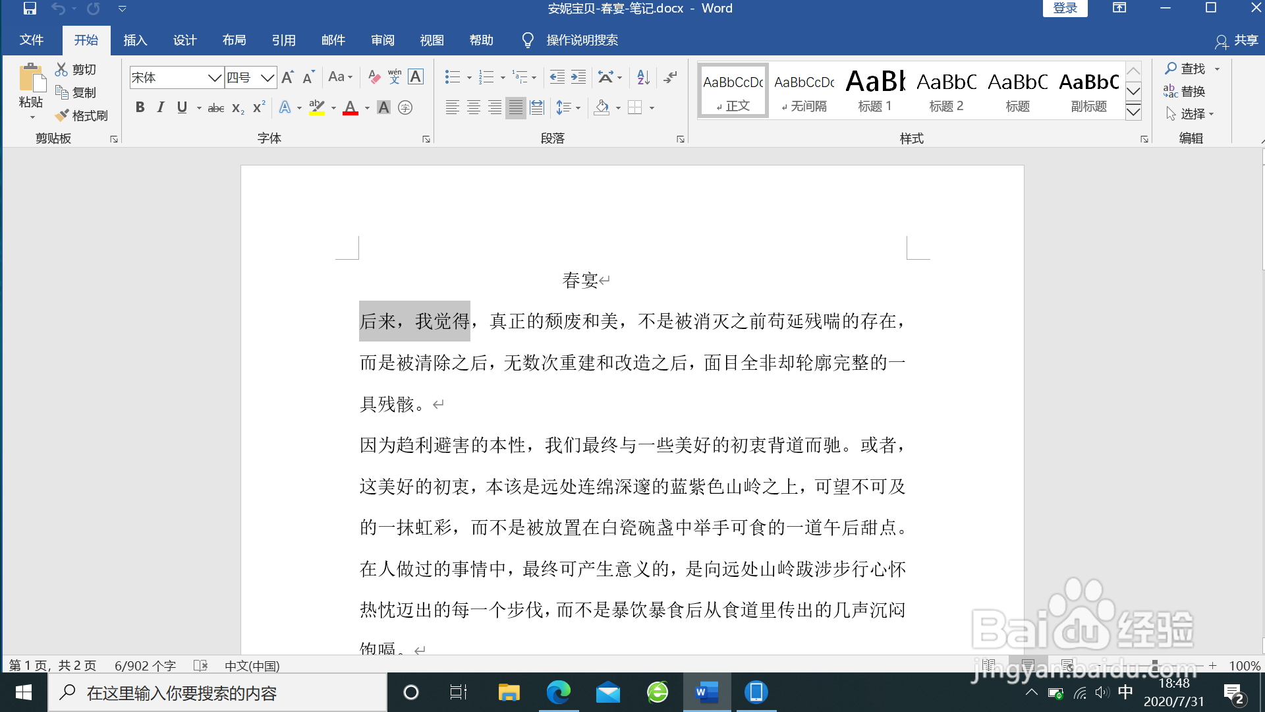Click the Login (登录) button
The width and height of the screenshot is (1265, 712).
[1065, 8]
